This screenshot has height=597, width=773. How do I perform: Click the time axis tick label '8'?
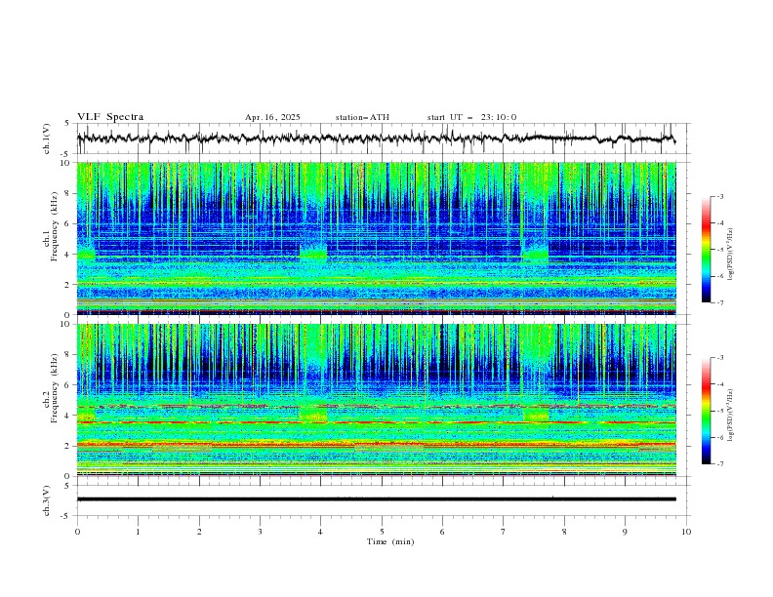[564, 532]
